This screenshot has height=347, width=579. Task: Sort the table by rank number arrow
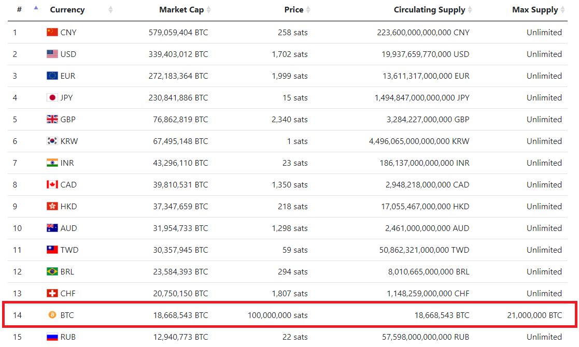pos(36,8)
